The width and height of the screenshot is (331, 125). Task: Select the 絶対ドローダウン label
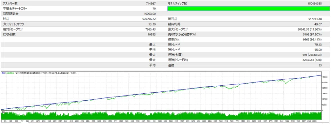click(x=13, y=29)
